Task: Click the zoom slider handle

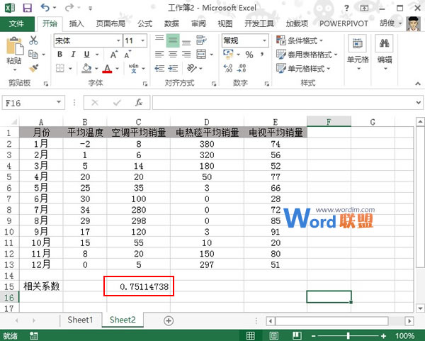Action: (348, 336)
